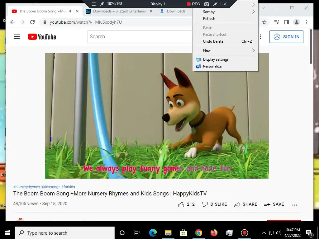Screen dimensions: 319x239
Task: Click the DISLIKE button
Action: [214, 204]
